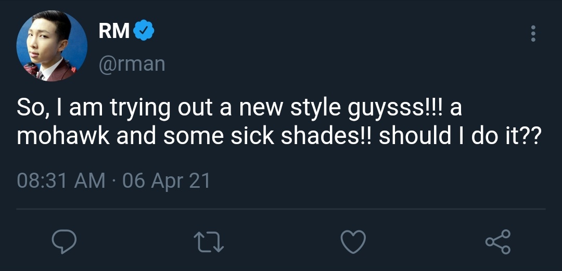The width and height of the screenshot is (562, 271).
Task: Reply to RM's tweet
Action: [65, 241]
